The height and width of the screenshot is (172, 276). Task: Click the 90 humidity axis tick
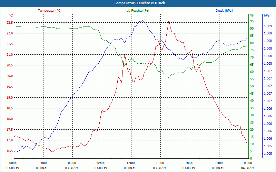[x=252, y=29]
